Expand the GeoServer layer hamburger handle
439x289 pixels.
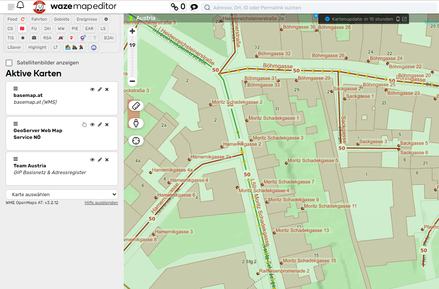coord(16,124)
